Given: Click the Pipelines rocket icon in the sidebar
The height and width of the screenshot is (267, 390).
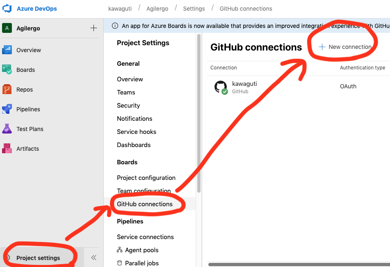Looking at the screenshot, I should [7, 109].
